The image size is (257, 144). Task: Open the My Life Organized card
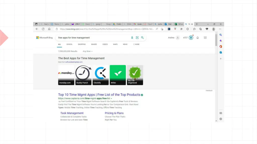[x=135, y=75]
